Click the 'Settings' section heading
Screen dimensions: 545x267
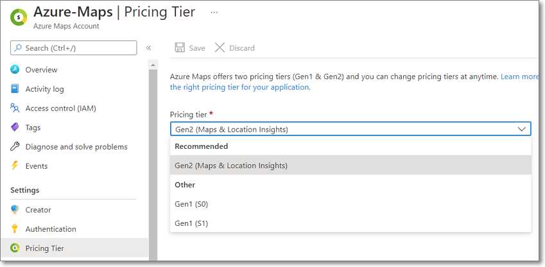click(24, 190)
